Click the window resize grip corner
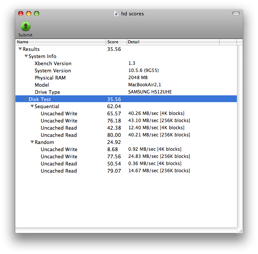Screen dimensions: 258x254 coord(240,231)
